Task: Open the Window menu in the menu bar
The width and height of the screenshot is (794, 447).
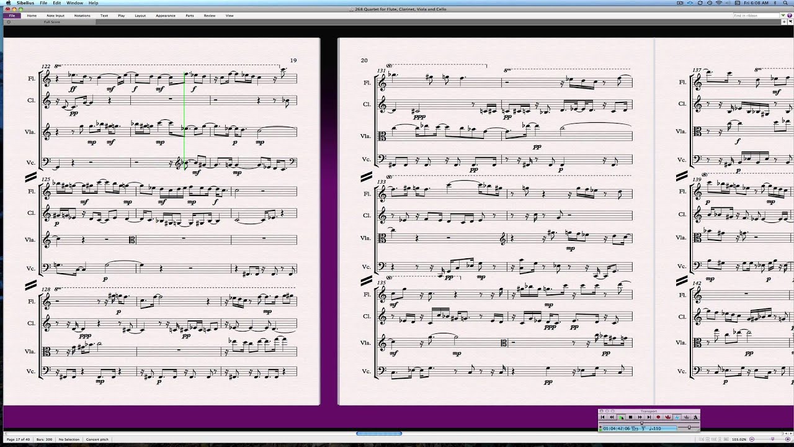Action: point(74,3)
